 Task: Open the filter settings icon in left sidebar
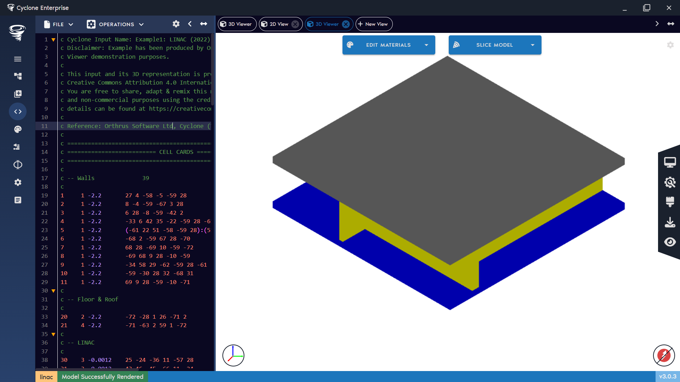(18, 147)
